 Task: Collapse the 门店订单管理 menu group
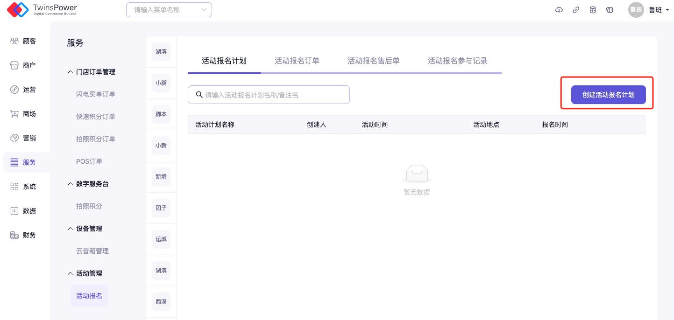92,72
